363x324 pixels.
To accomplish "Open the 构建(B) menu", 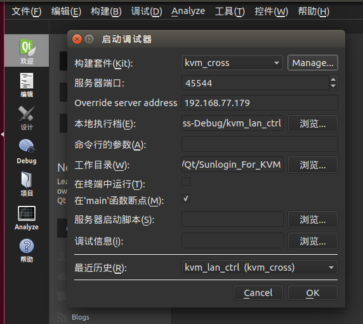I will click(106, 11).
